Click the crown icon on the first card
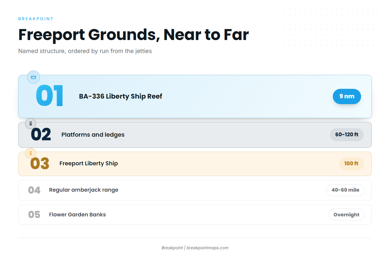This screenshot has height=259, width=390. 33,77
